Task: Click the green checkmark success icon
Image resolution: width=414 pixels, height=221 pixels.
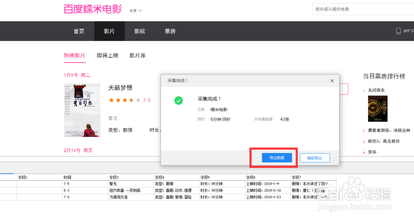Action: [x=178, y=100]
